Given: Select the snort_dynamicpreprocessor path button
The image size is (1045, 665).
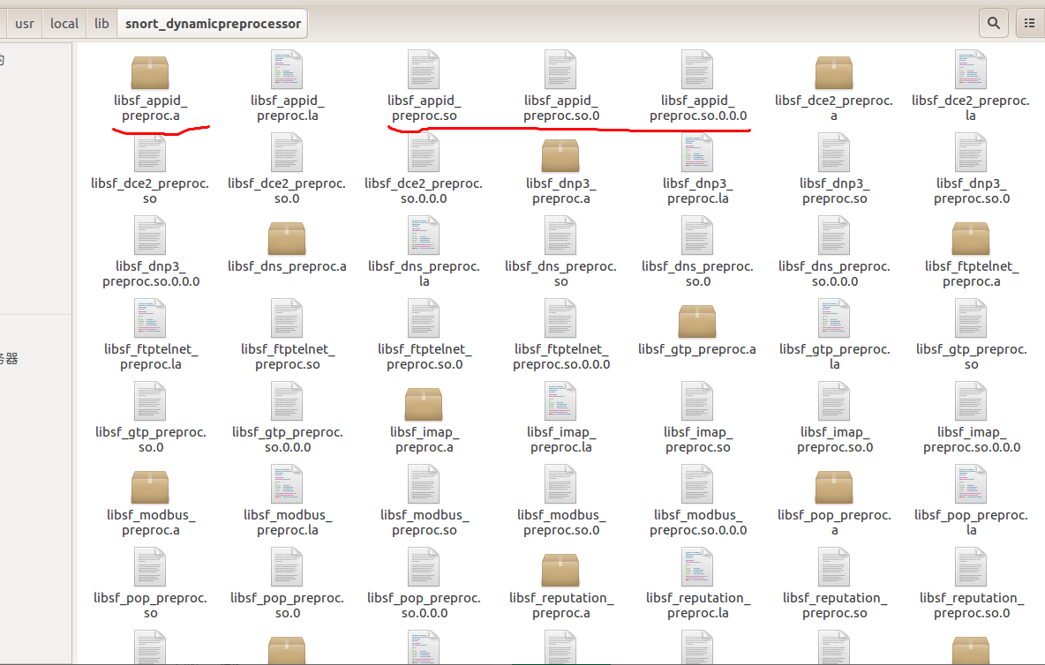Looking at the screenshot, I should click(213, 23).
